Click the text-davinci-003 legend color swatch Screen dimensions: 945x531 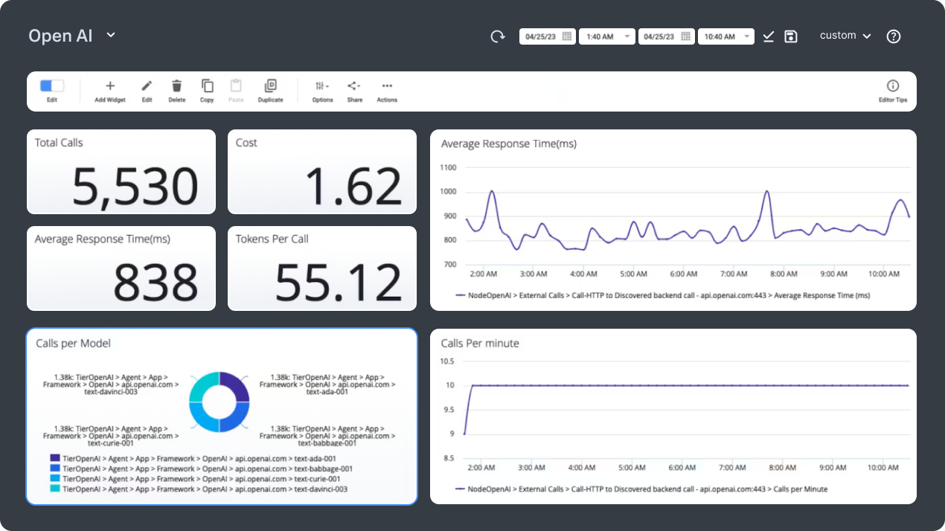point(54,489)
